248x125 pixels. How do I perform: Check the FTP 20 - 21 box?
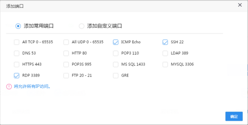coord(66,75)
